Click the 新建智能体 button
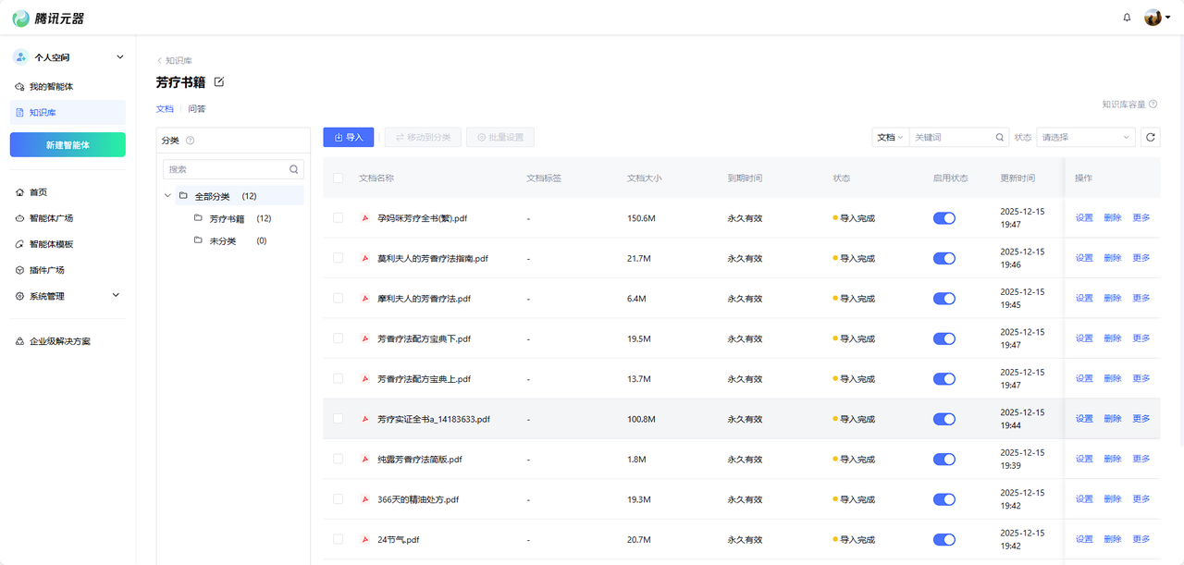The image size is (1184, 565). click(68, 144)
